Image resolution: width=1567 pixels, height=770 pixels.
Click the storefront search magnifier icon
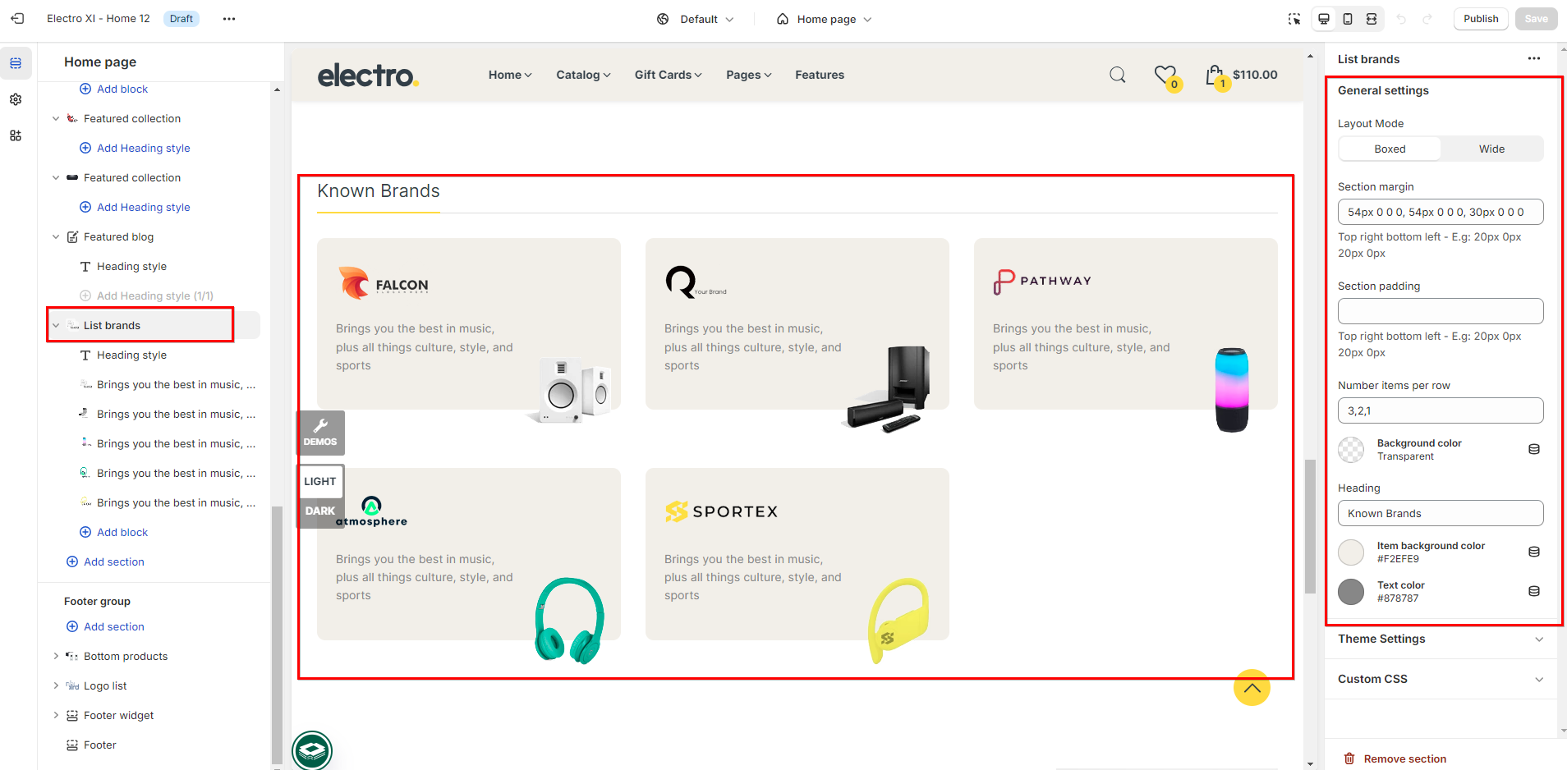[x=1118, y=75]
